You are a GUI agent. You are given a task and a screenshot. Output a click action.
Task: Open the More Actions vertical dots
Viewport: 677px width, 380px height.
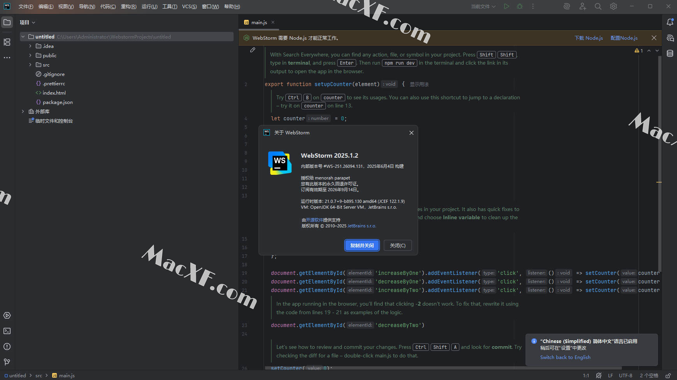coord(533,6)
